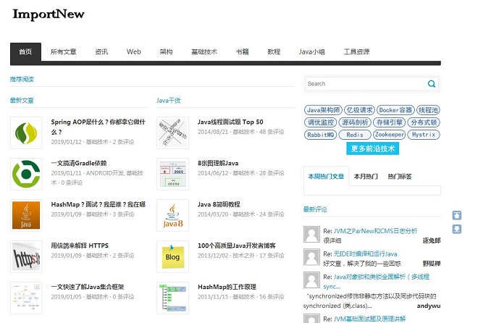Open 架构 navigation item

tap(166, 52)
